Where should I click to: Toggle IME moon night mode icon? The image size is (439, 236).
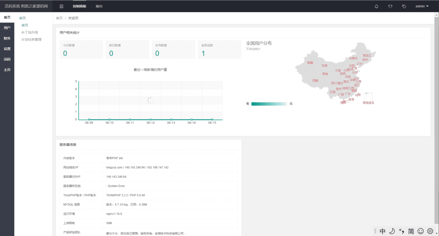(392, 231)
